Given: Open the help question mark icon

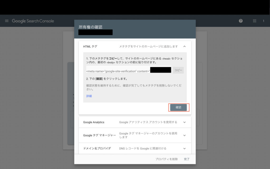Looking at the screenshot, I should click(241, 21).
